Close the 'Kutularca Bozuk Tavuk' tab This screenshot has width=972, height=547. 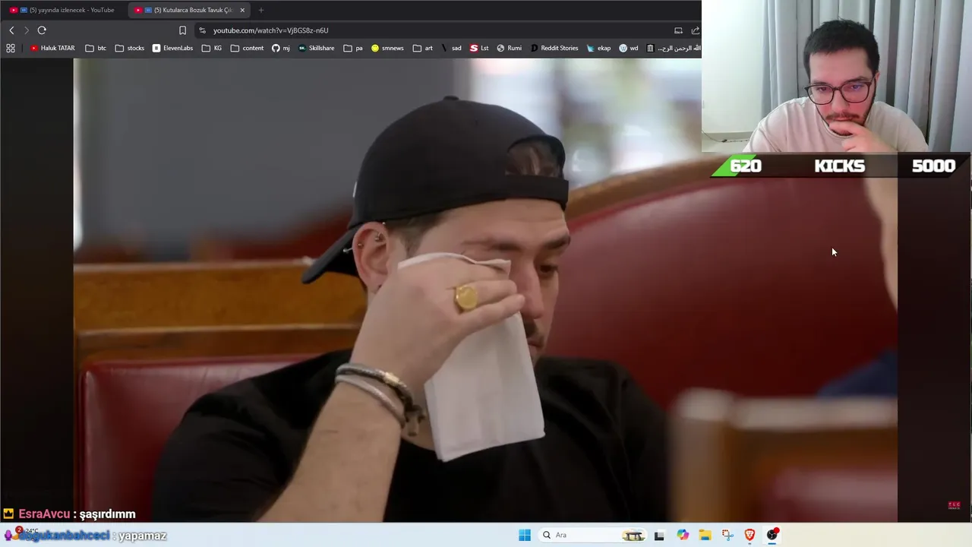tap(242, 10)
